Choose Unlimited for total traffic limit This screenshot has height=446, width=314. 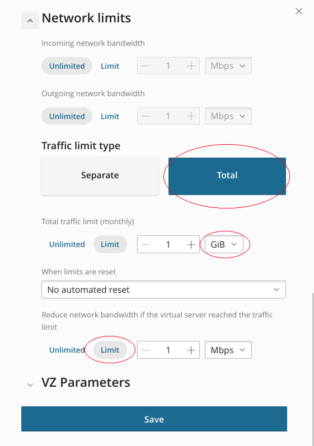pyautogui.click(x=67, y=244)
